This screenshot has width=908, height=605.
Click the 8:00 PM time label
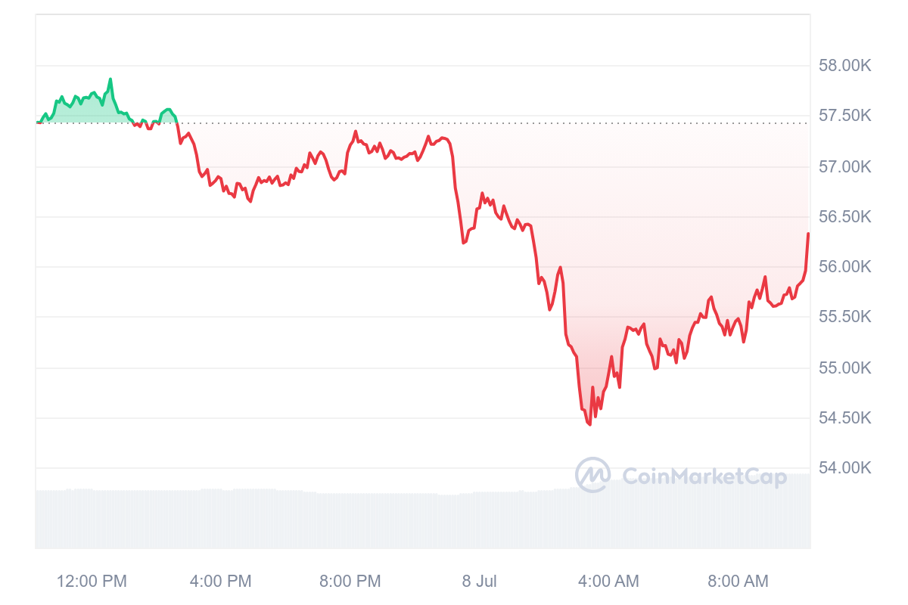[350, 582]
